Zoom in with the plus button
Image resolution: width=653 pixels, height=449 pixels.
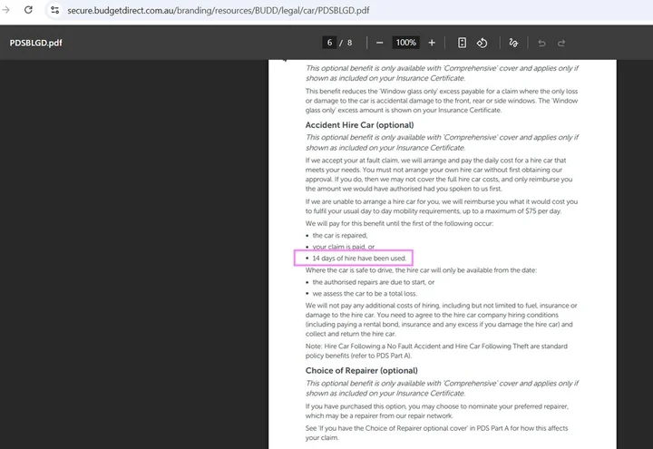coord(432,43)
